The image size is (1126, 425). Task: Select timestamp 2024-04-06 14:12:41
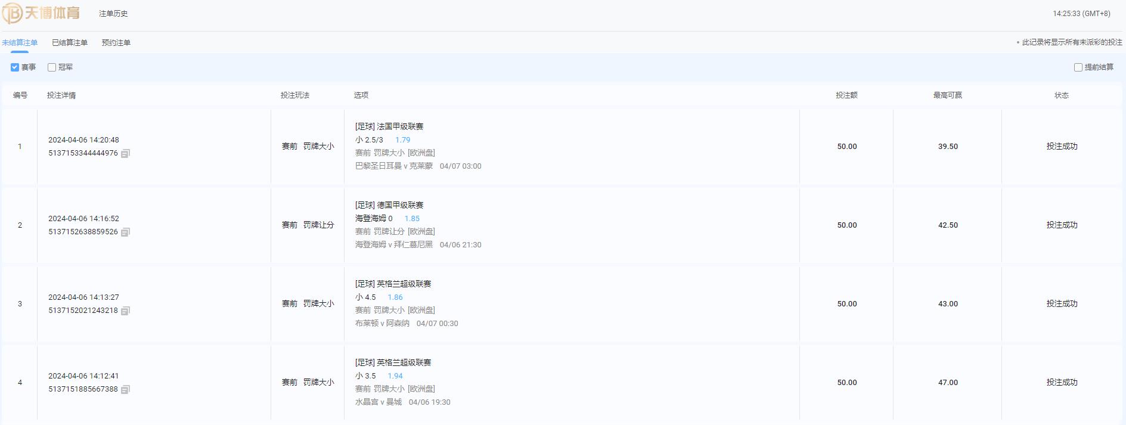[x=83, y=376]
